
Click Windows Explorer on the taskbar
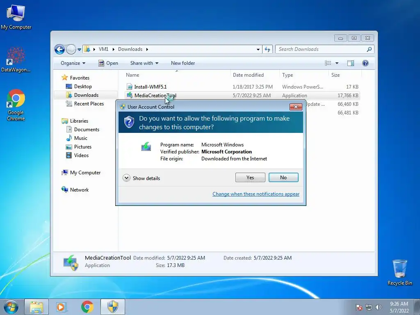[x=37, y=307]
